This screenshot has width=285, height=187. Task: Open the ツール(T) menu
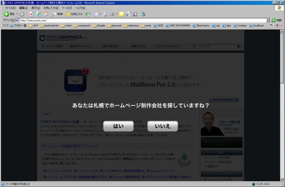(67, 8)
